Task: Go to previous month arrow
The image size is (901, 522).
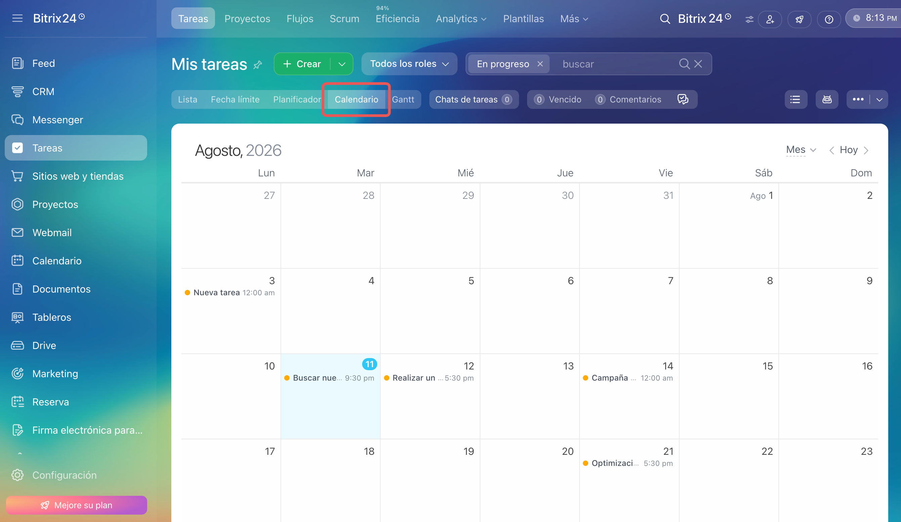Action: [x=832, y=150]
